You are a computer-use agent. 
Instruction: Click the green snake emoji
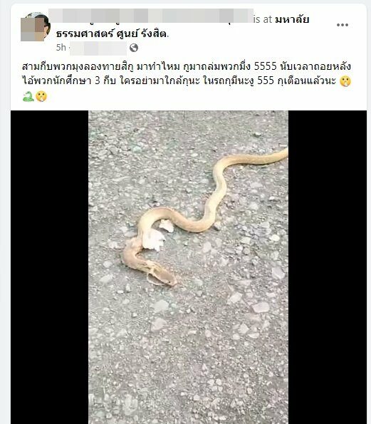click(x=28, y=96)
